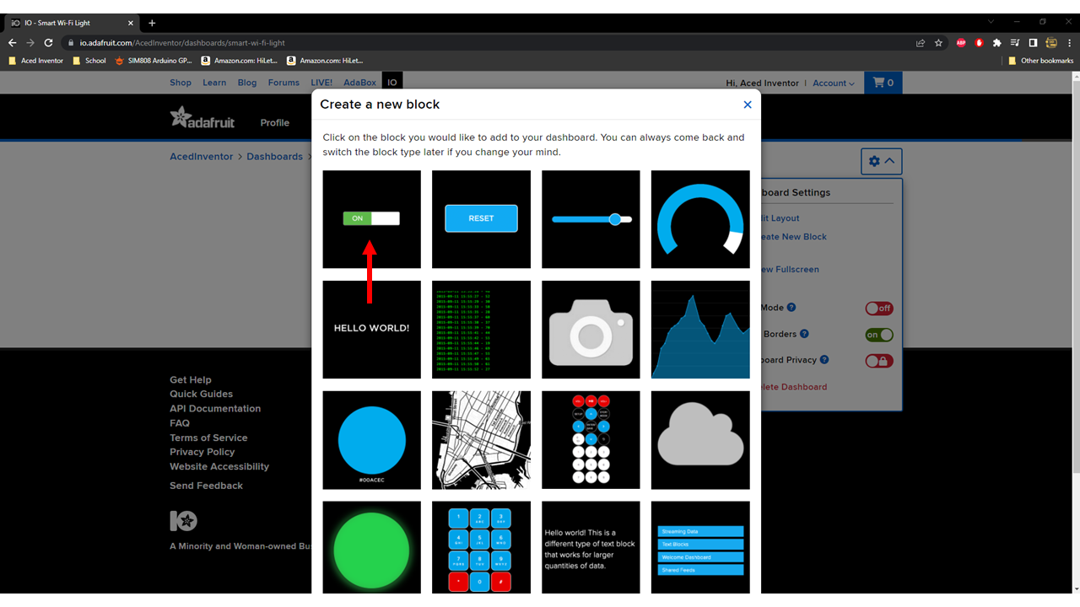
Task: Open Quick Guides footer link
Action: tap(201, 395)
